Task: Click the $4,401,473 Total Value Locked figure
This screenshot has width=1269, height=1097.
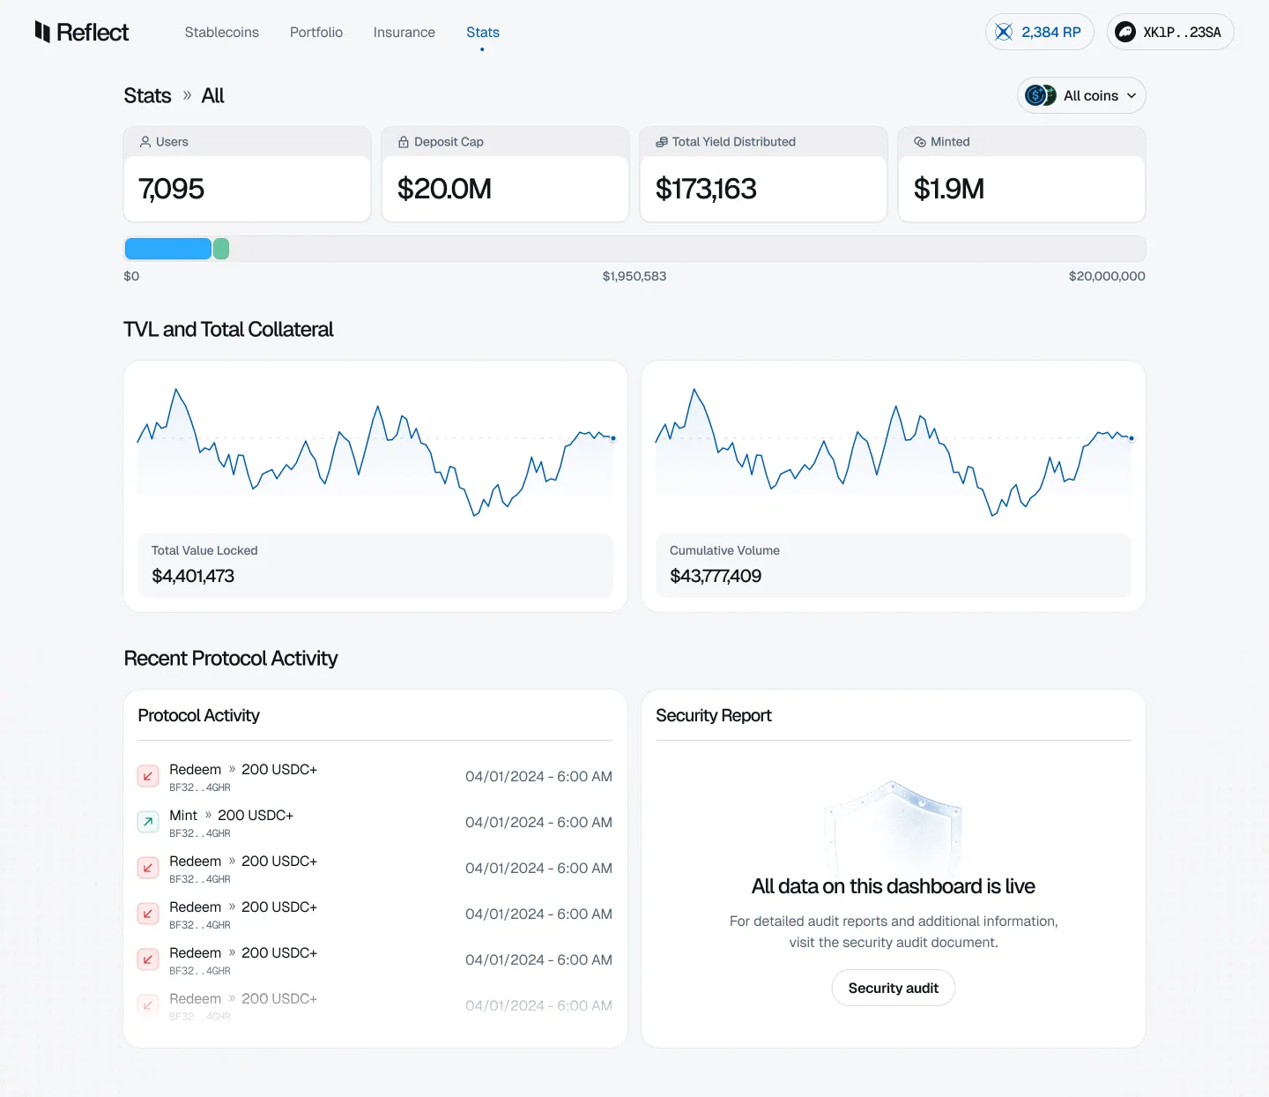Action: coord(193,576)
